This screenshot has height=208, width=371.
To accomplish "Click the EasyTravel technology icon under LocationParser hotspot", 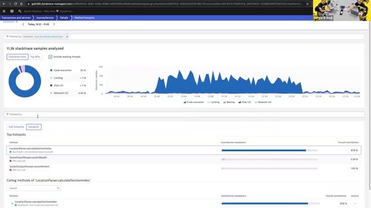I will [10, 152].
